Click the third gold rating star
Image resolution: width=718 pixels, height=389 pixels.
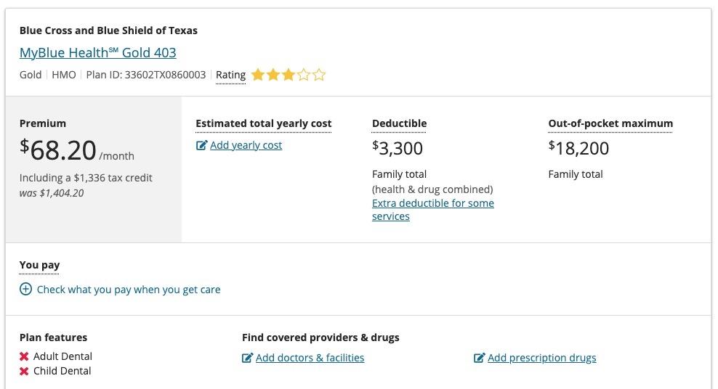coord(289,75)
